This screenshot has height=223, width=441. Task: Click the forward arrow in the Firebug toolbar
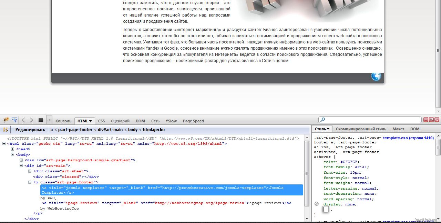(31, 120)
